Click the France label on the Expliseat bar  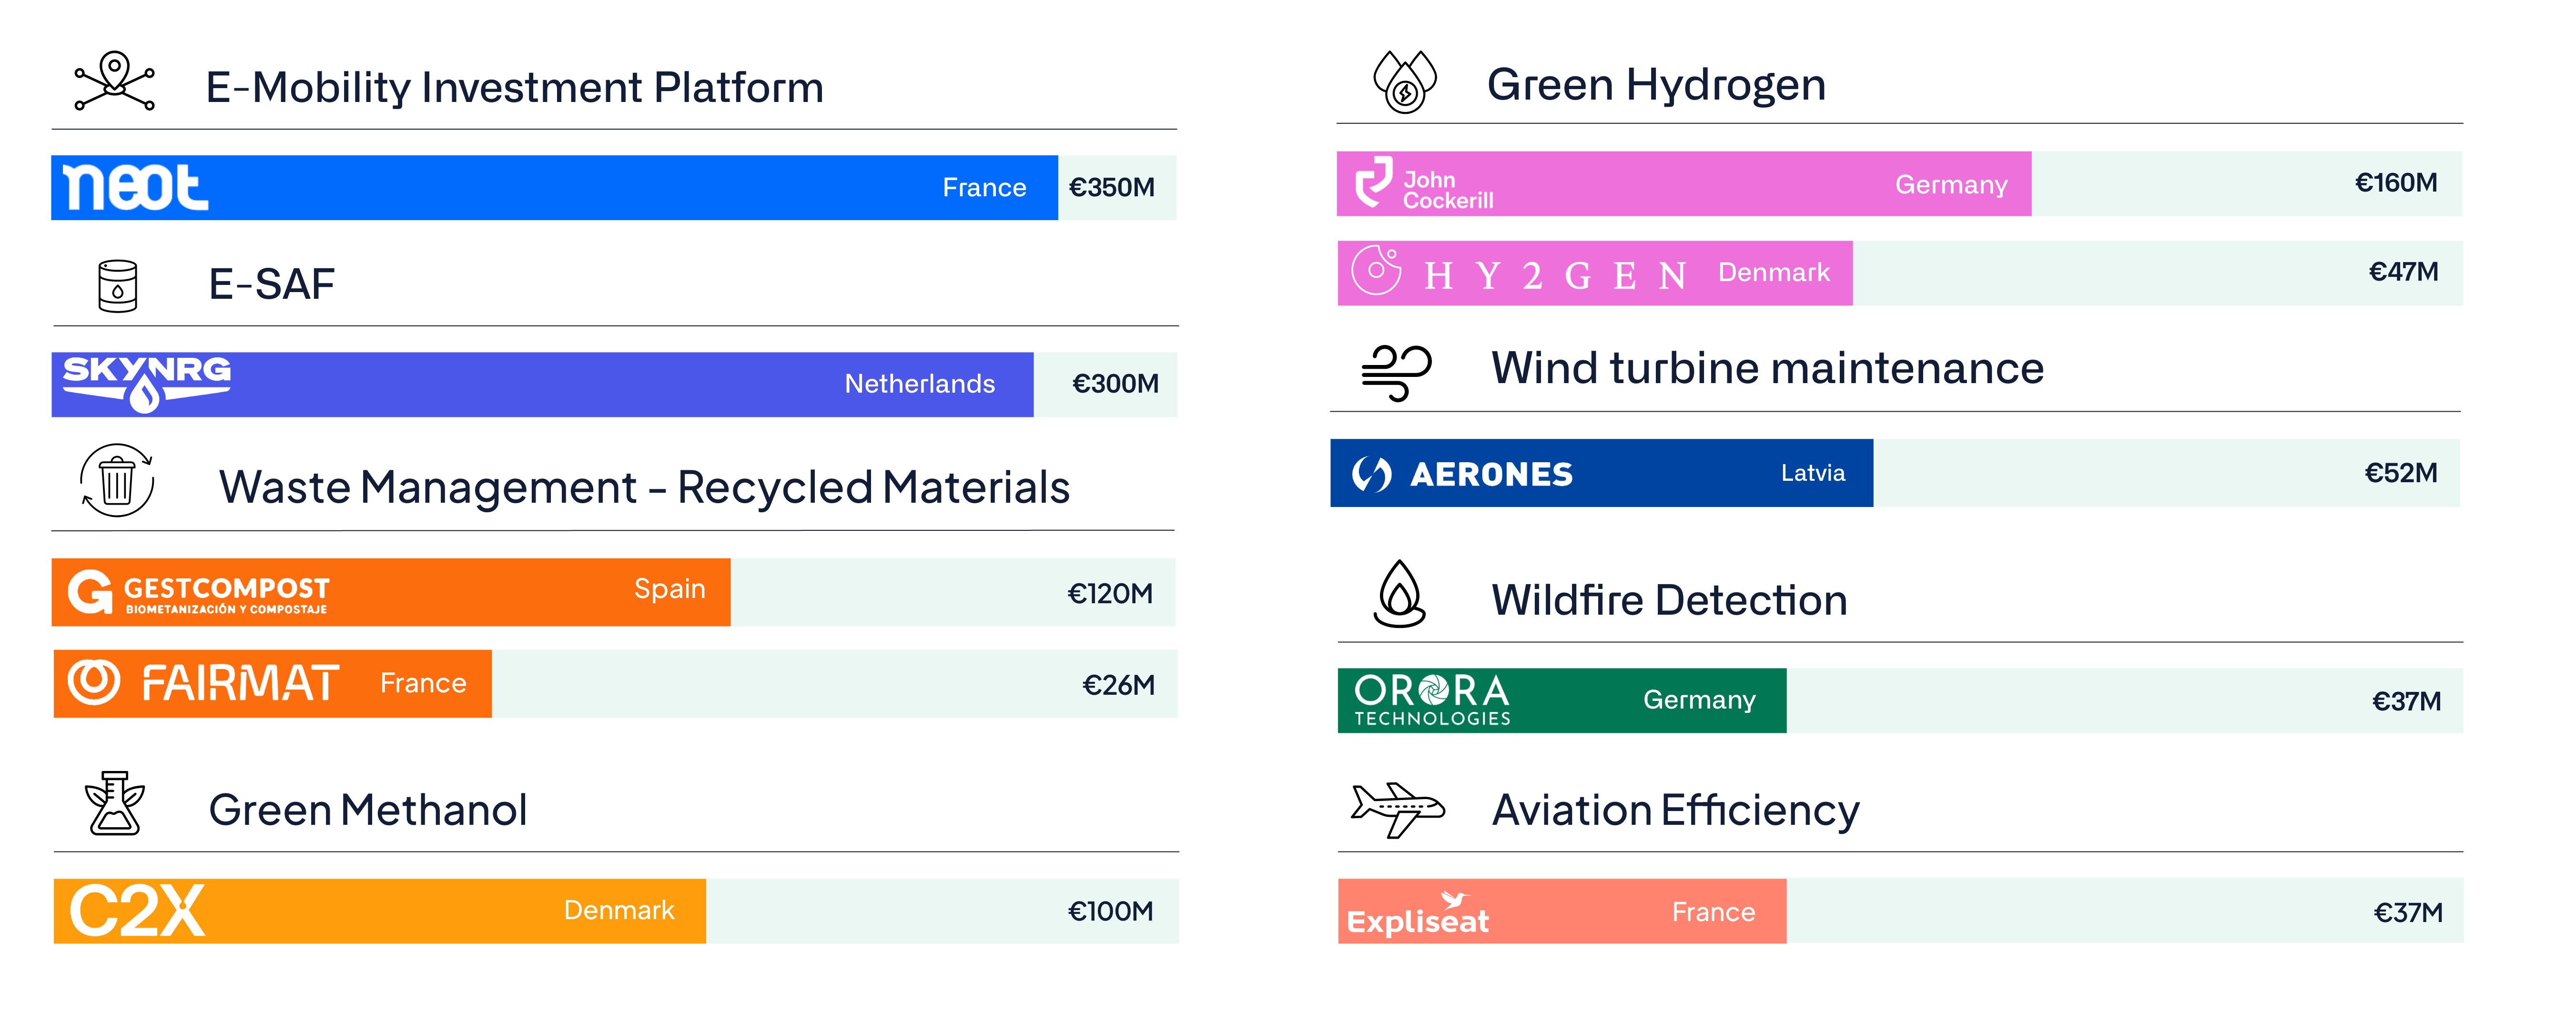(1713, 912)
